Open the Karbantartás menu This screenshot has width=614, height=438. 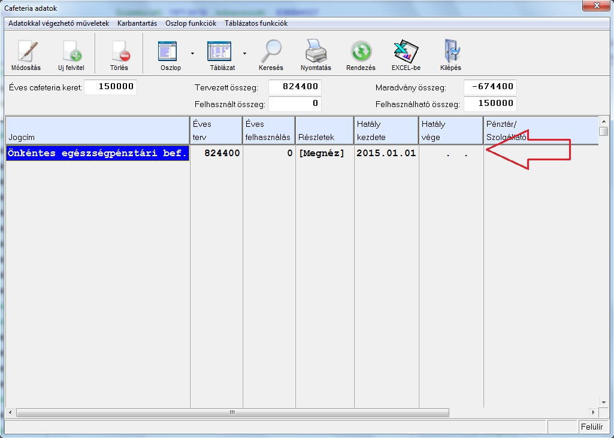click(x=137, y=23)
